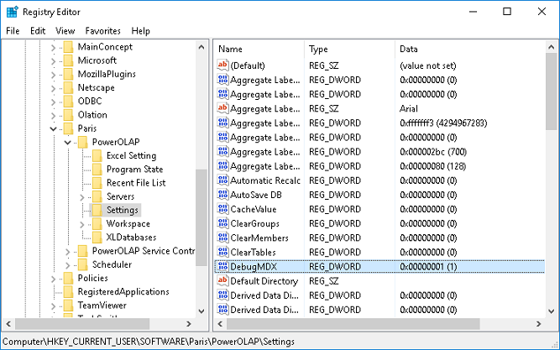Viewport: 560px width, 350px height.
Task: Open the Help menu
Action: (141, 31)
